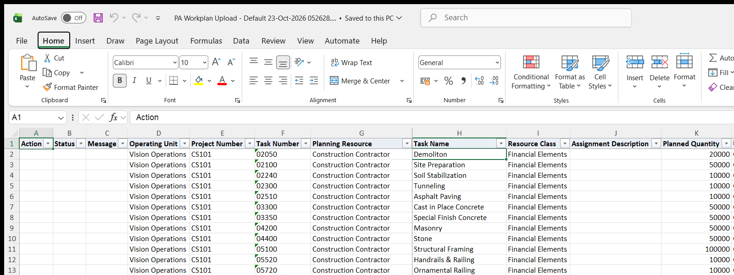The width and height of the screenshot is (734, 275).
Task: Toggle Bold formatting button
Action: [120, 81]
